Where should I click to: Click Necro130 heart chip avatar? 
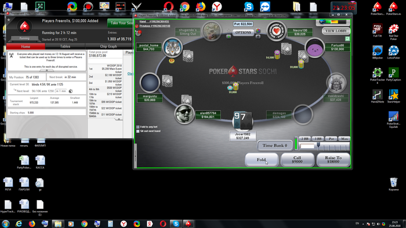276,31
